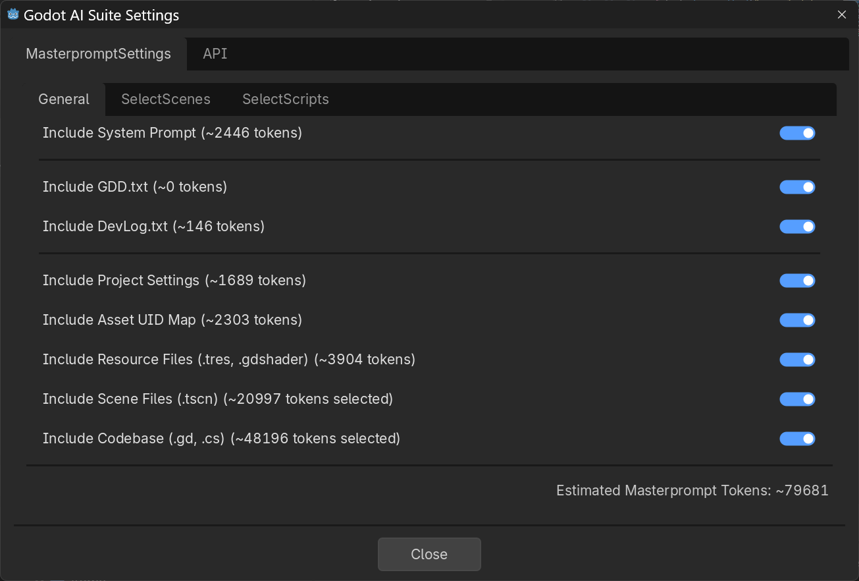Toggle the Include DevLog.txt switch

click(x=797, y=227)
